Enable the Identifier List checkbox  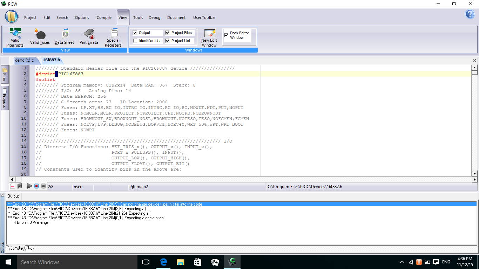pos(135,41)
